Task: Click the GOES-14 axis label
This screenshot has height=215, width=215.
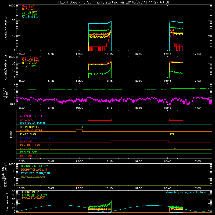Action: click(x=5, y=94)
